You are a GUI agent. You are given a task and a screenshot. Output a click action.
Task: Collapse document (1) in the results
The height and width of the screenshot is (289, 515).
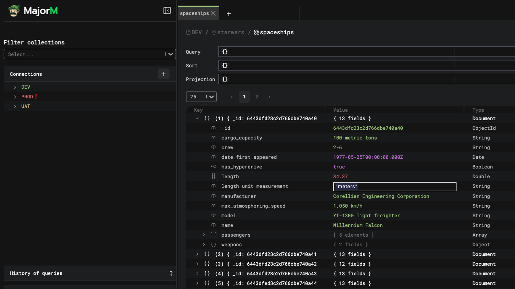tap(197, 119)
